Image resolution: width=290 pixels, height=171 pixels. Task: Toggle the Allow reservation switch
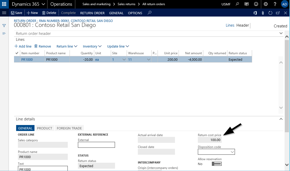[x=217, y=164]
